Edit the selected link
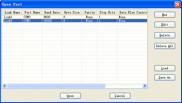182x103 pixels. point(165,24)
